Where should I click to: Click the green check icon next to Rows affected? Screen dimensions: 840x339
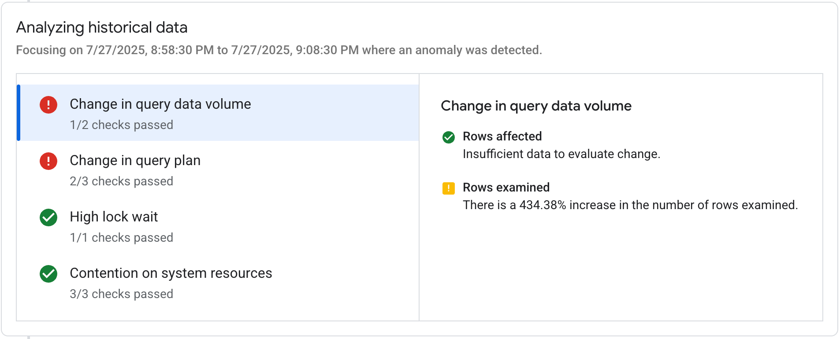coord(449,138)
